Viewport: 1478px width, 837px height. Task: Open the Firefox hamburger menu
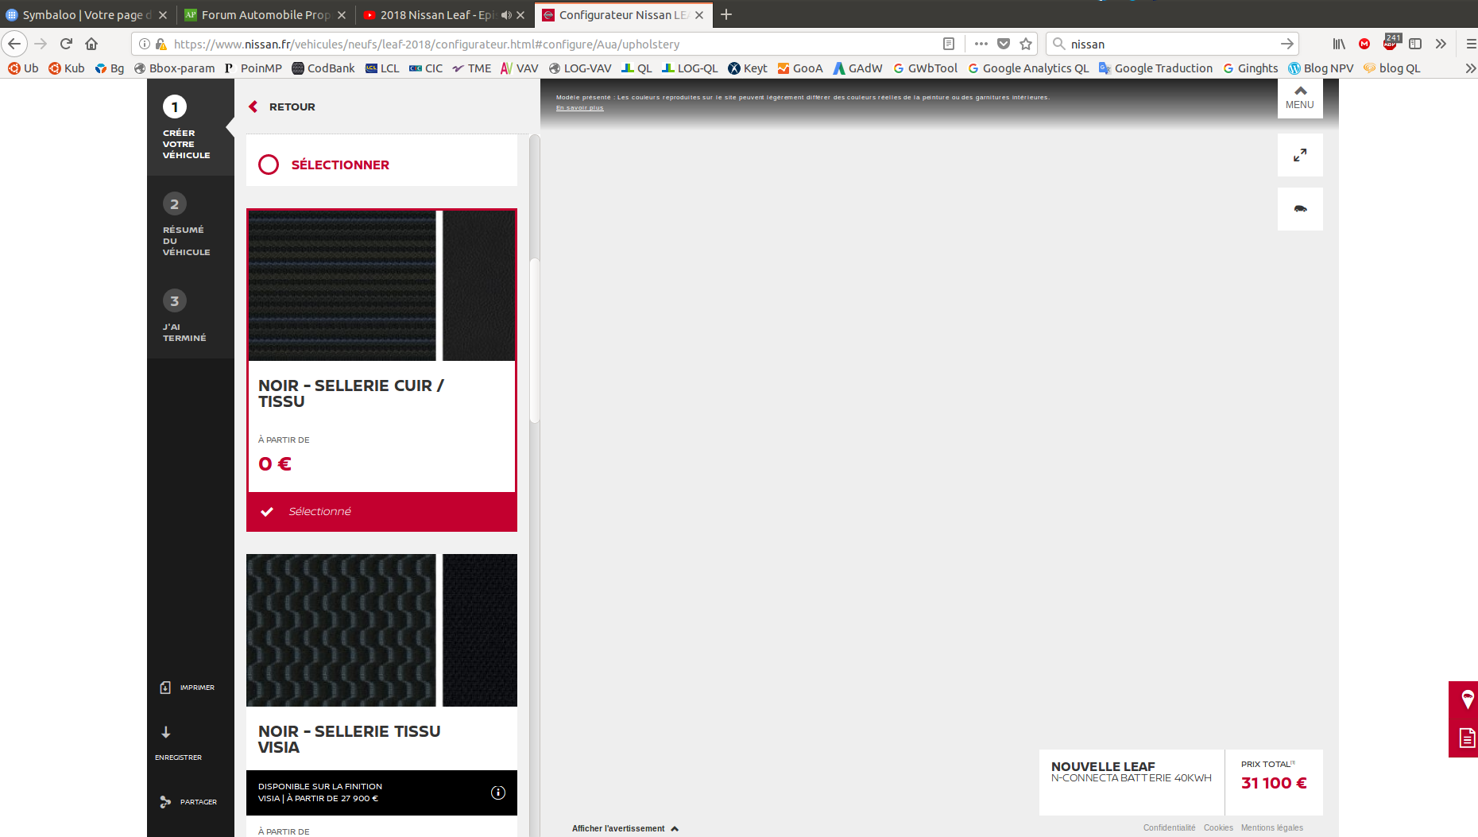[x=1471, y=44]
